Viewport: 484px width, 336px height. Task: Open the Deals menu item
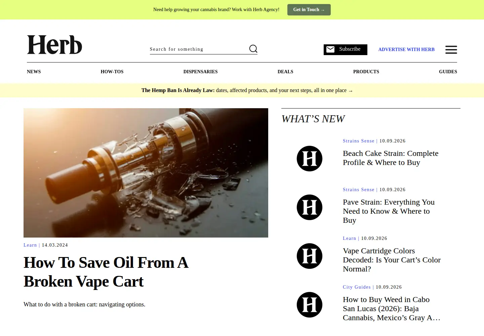pyautogui.click(x=285, y=72)
